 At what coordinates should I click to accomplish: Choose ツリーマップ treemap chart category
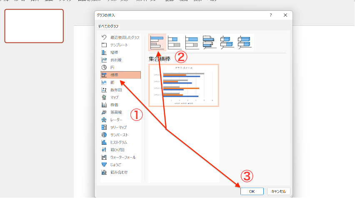click(120, 127)
